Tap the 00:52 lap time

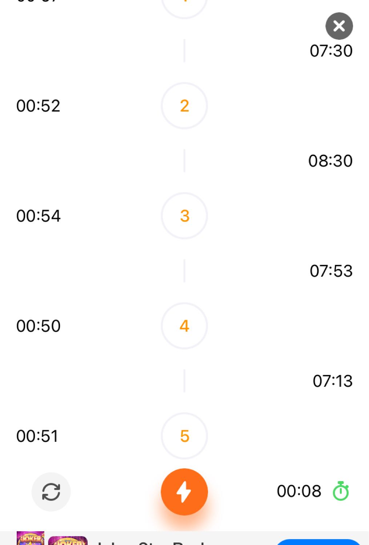click(38, 106)
